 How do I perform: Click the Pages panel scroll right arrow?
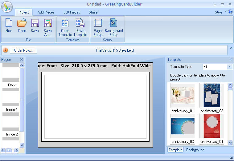coord(17,151)
